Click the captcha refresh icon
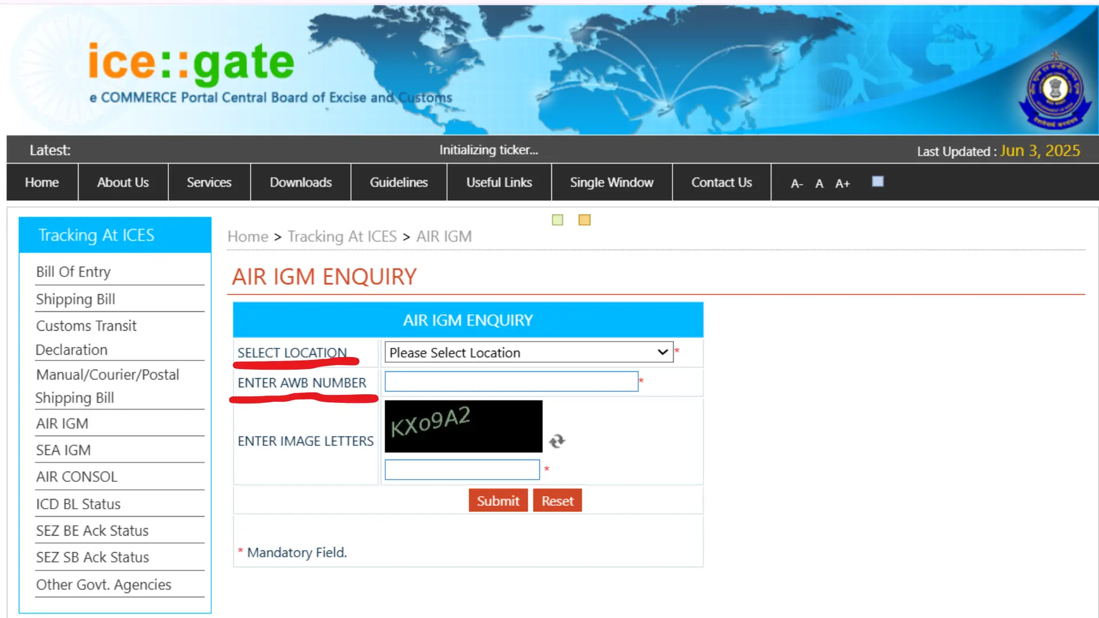 [x=556, y=441]
